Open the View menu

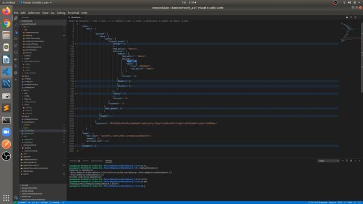tap(45, 13)
